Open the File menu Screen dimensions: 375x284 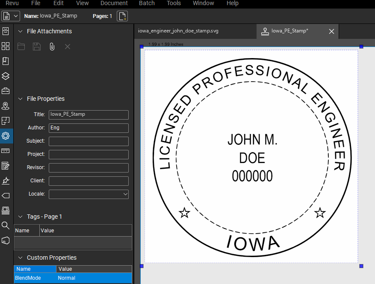pos(35,3)
